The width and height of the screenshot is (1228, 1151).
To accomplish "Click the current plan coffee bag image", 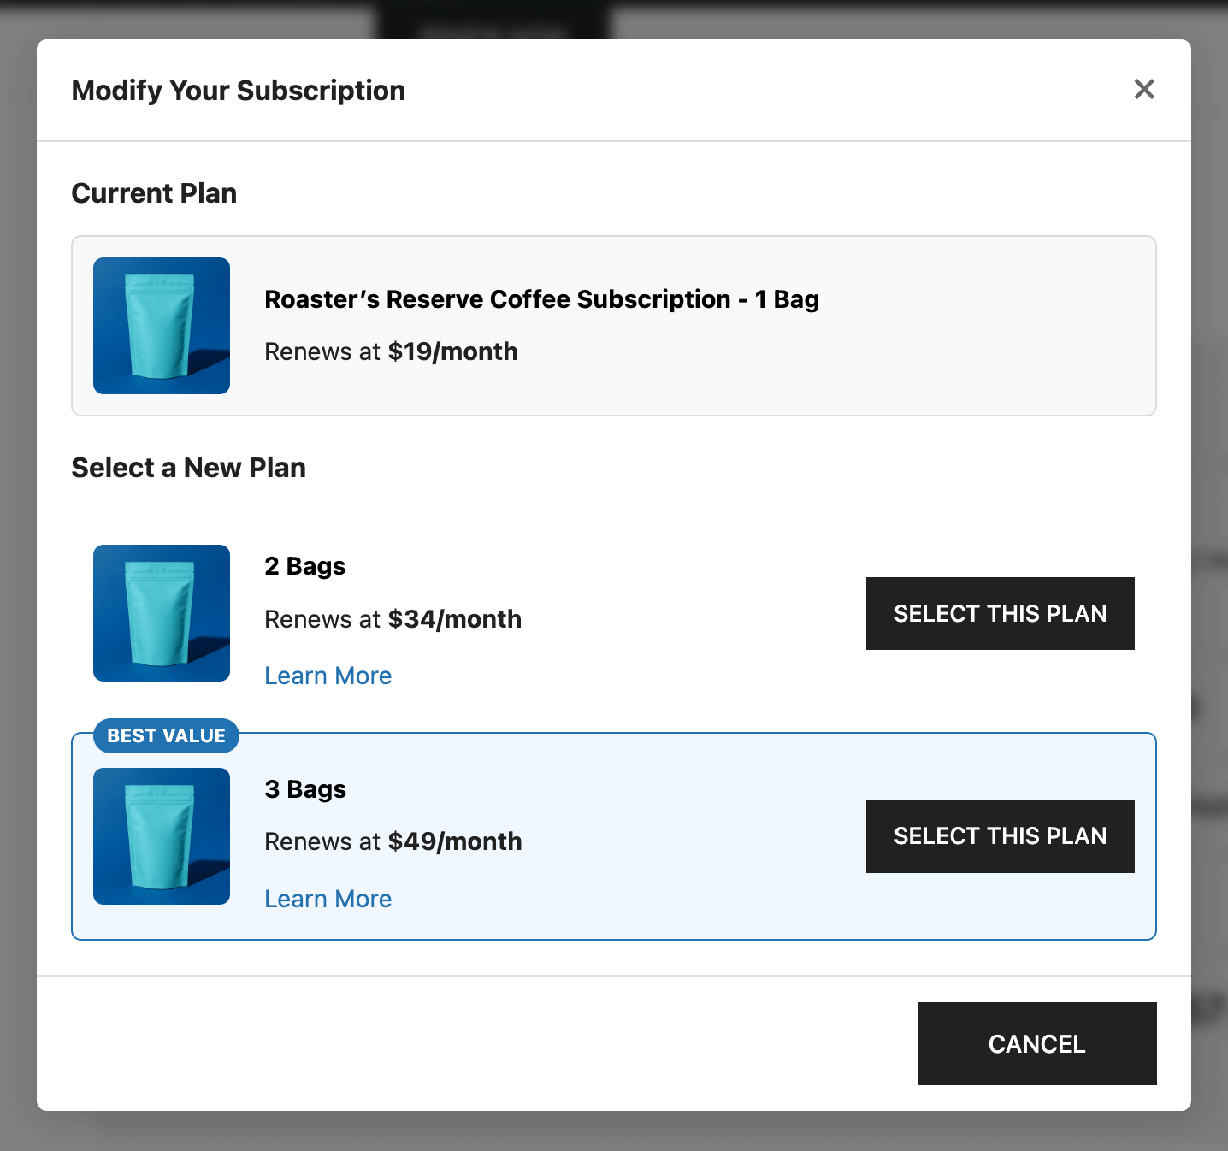I will click(162, 326).
